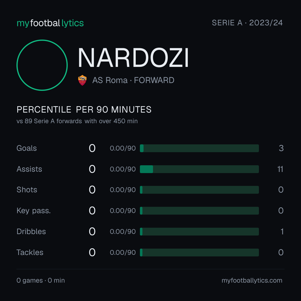Click the Assists percentile bar
The width and height of the screenshot is (301, 301).
(x=199, y=169)
